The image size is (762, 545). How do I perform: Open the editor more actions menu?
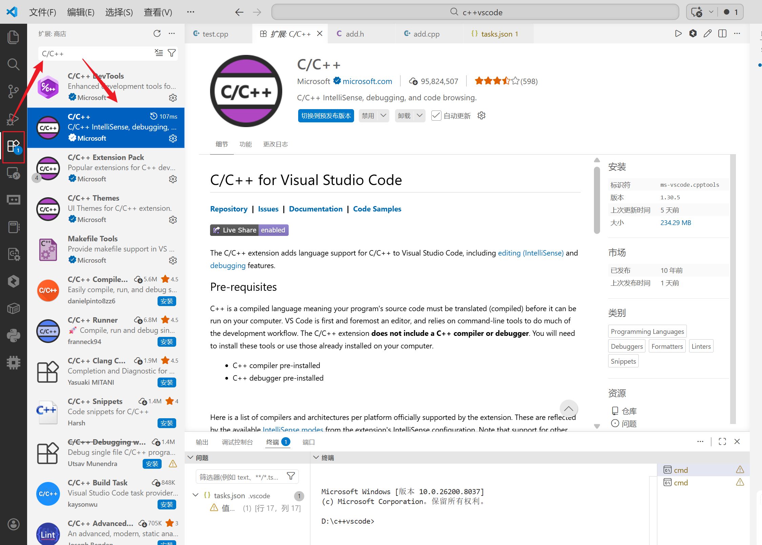click(737, 33)
